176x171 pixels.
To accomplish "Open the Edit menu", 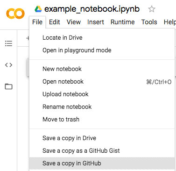I will coord(55,22).
